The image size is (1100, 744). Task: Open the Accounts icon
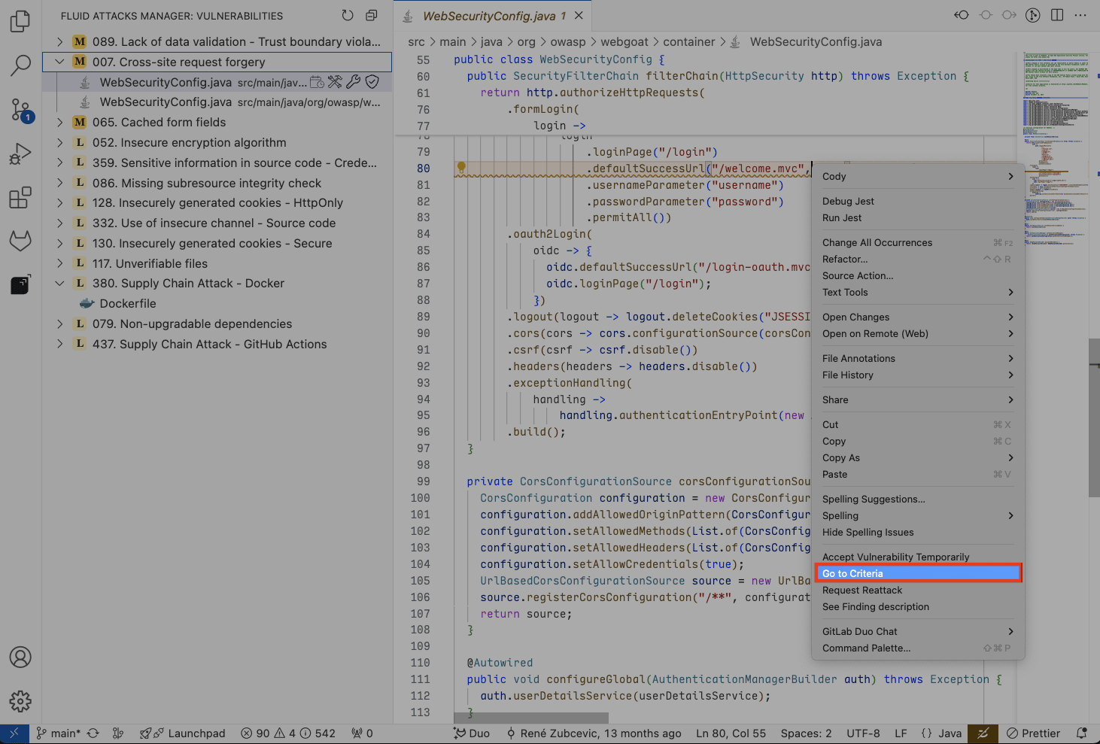click(20, 657)
